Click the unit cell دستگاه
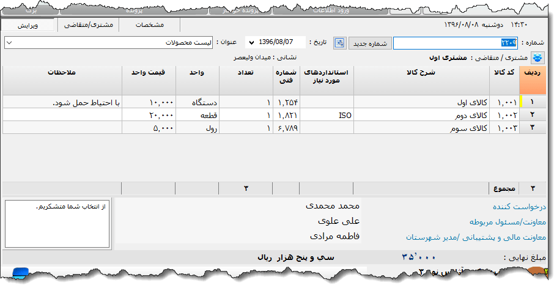Image resolution: width=554 pixels, height=285 pixels. point(197,102)
